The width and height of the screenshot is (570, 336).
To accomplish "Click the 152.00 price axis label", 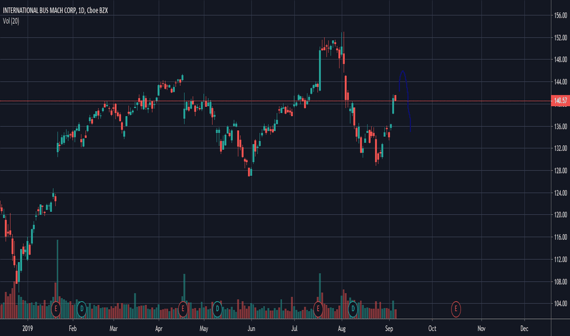I will coord(561,38).
